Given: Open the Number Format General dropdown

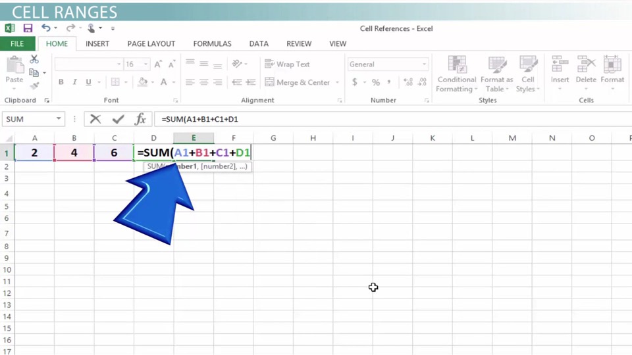Looking at the screenshot, I should coord(424,64).
